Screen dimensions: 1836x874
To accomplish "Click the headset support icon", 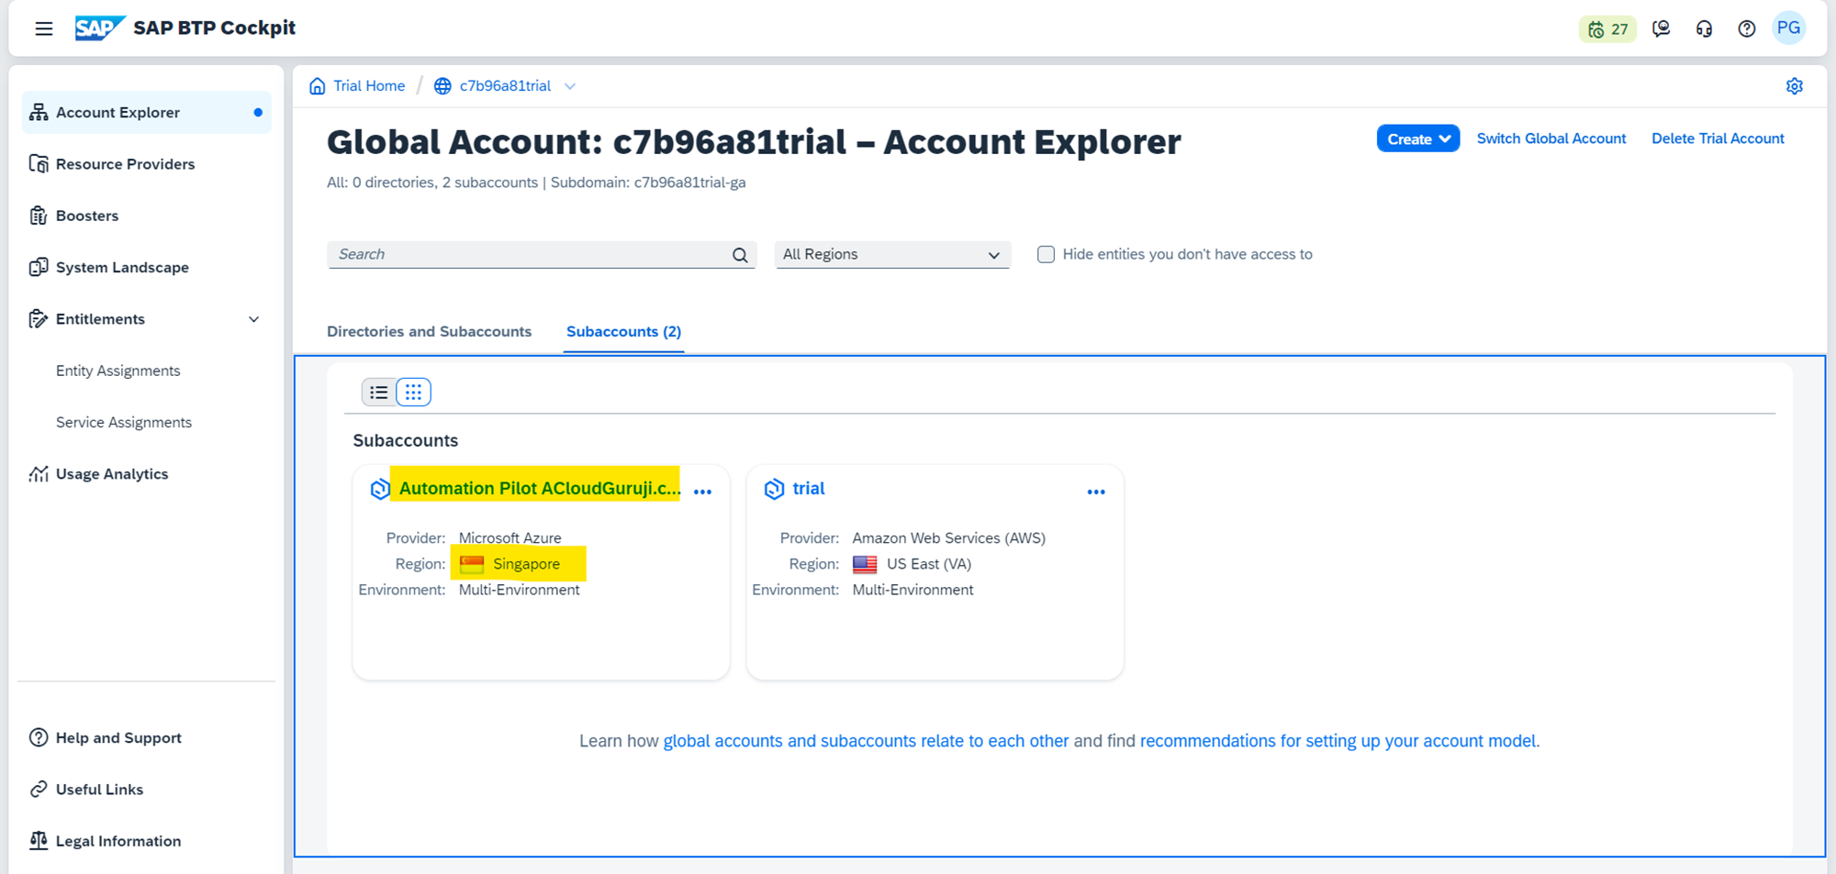I will tap(1704, 29).
